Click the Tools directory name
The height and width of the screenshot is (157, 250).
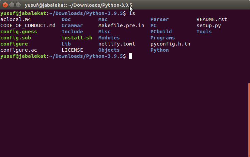pos(204,32)
